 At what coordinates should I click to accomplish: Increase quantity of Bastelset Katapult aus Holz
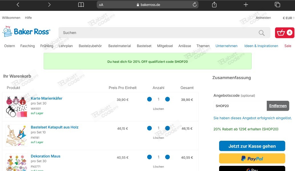point(167,128)
